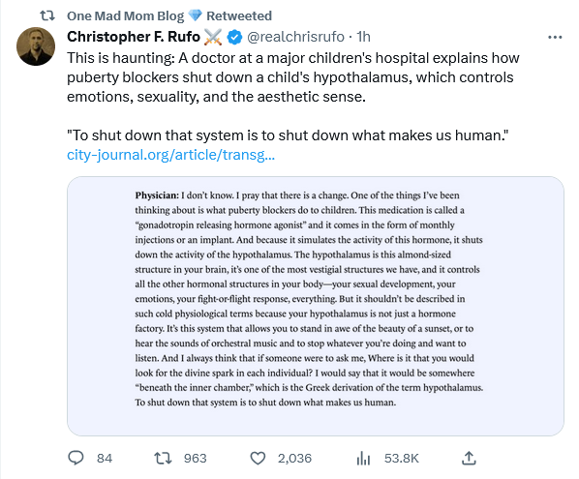This screenshot has width=579, height=479.
Task: Click the 963 retweets count
Action: click(196, 459)
